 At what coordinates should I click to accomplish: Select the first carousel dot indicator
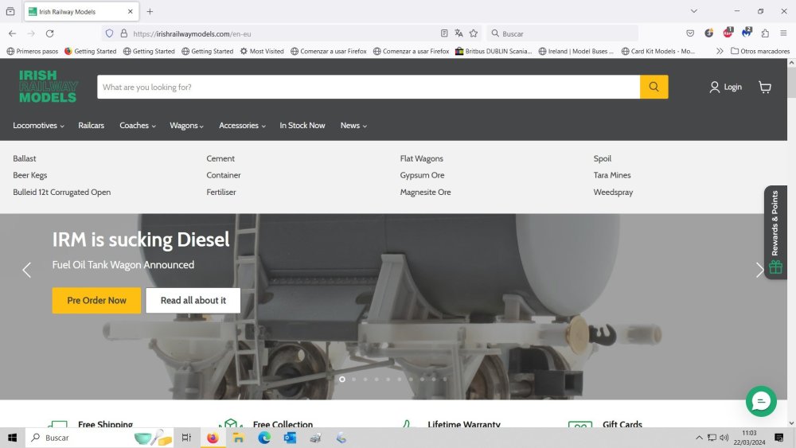coord(342,379)
